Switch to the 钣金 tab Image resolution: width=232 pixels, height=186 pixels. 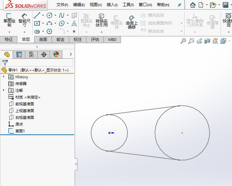(60, 40)
